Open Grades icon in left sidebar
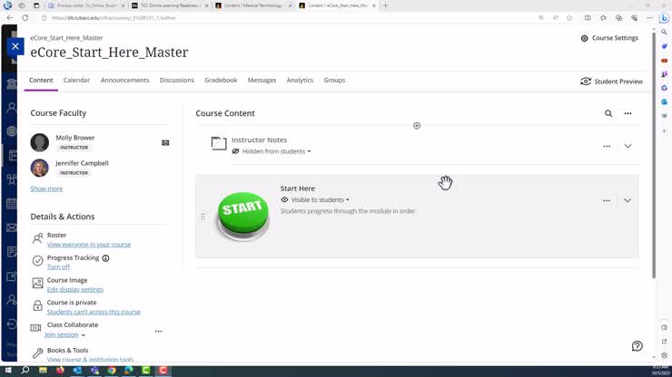The width and height of the screenshot is (672, 377). (x=12, y=252)
